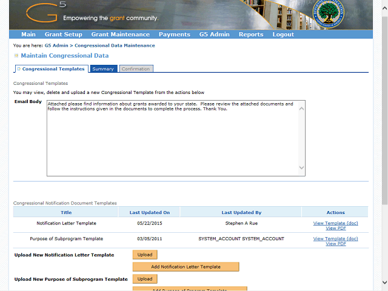Screen dimensions: 388x291
Task: Open the Main menu
Action: pos(28,35)
